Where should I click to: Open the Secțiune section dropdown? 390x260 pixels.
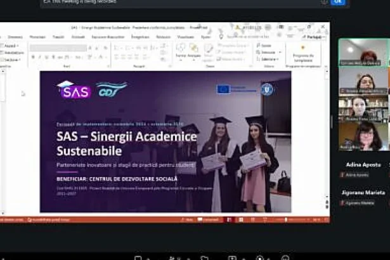[x=11, y=60]
